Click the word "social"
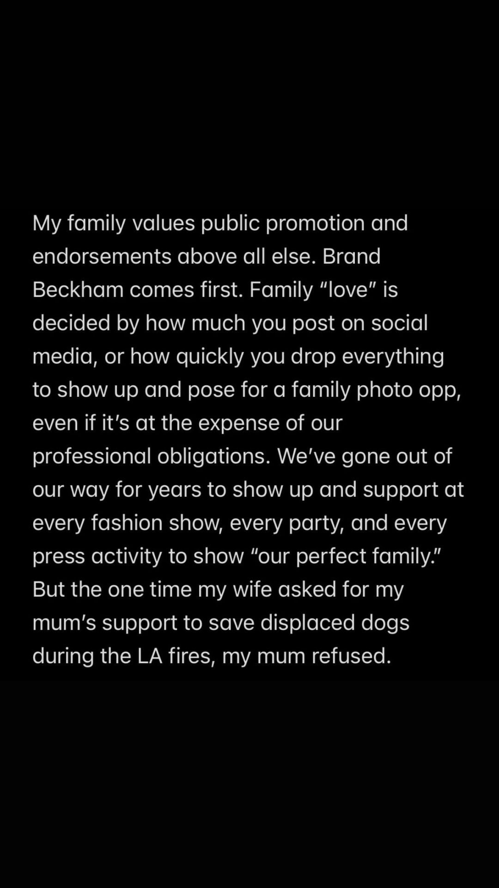This screenshot has width=499, height=888. pyautogui.click(x=399, y=323)
